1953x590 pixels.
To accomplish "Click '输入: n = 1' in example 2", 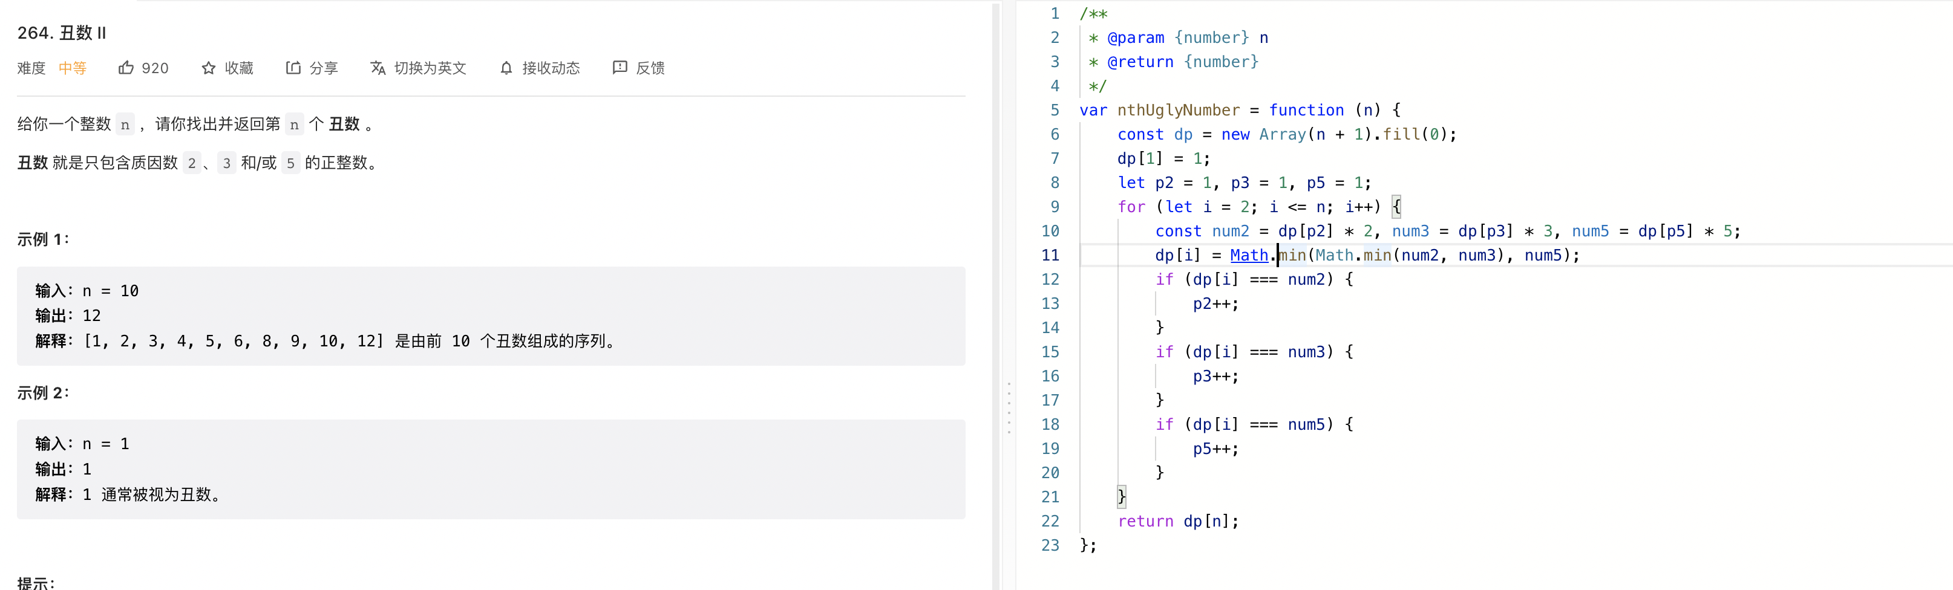I will [82, 444].
